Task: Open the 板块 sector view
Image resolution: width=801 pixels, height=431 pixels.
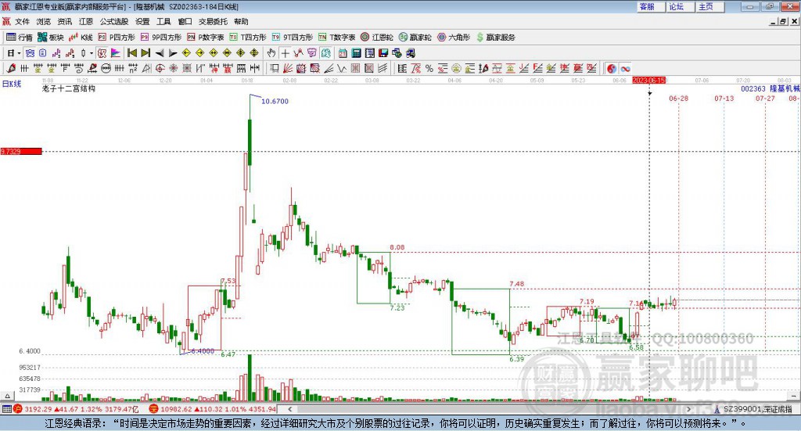Action: coord(51,38)
